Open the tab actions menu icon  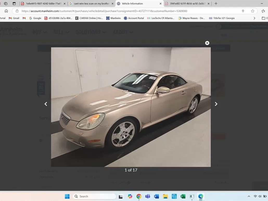(14, 3)
